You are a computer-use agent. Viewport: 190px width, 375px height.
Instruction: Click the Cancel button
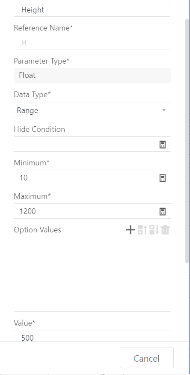(x=147, y=358)
